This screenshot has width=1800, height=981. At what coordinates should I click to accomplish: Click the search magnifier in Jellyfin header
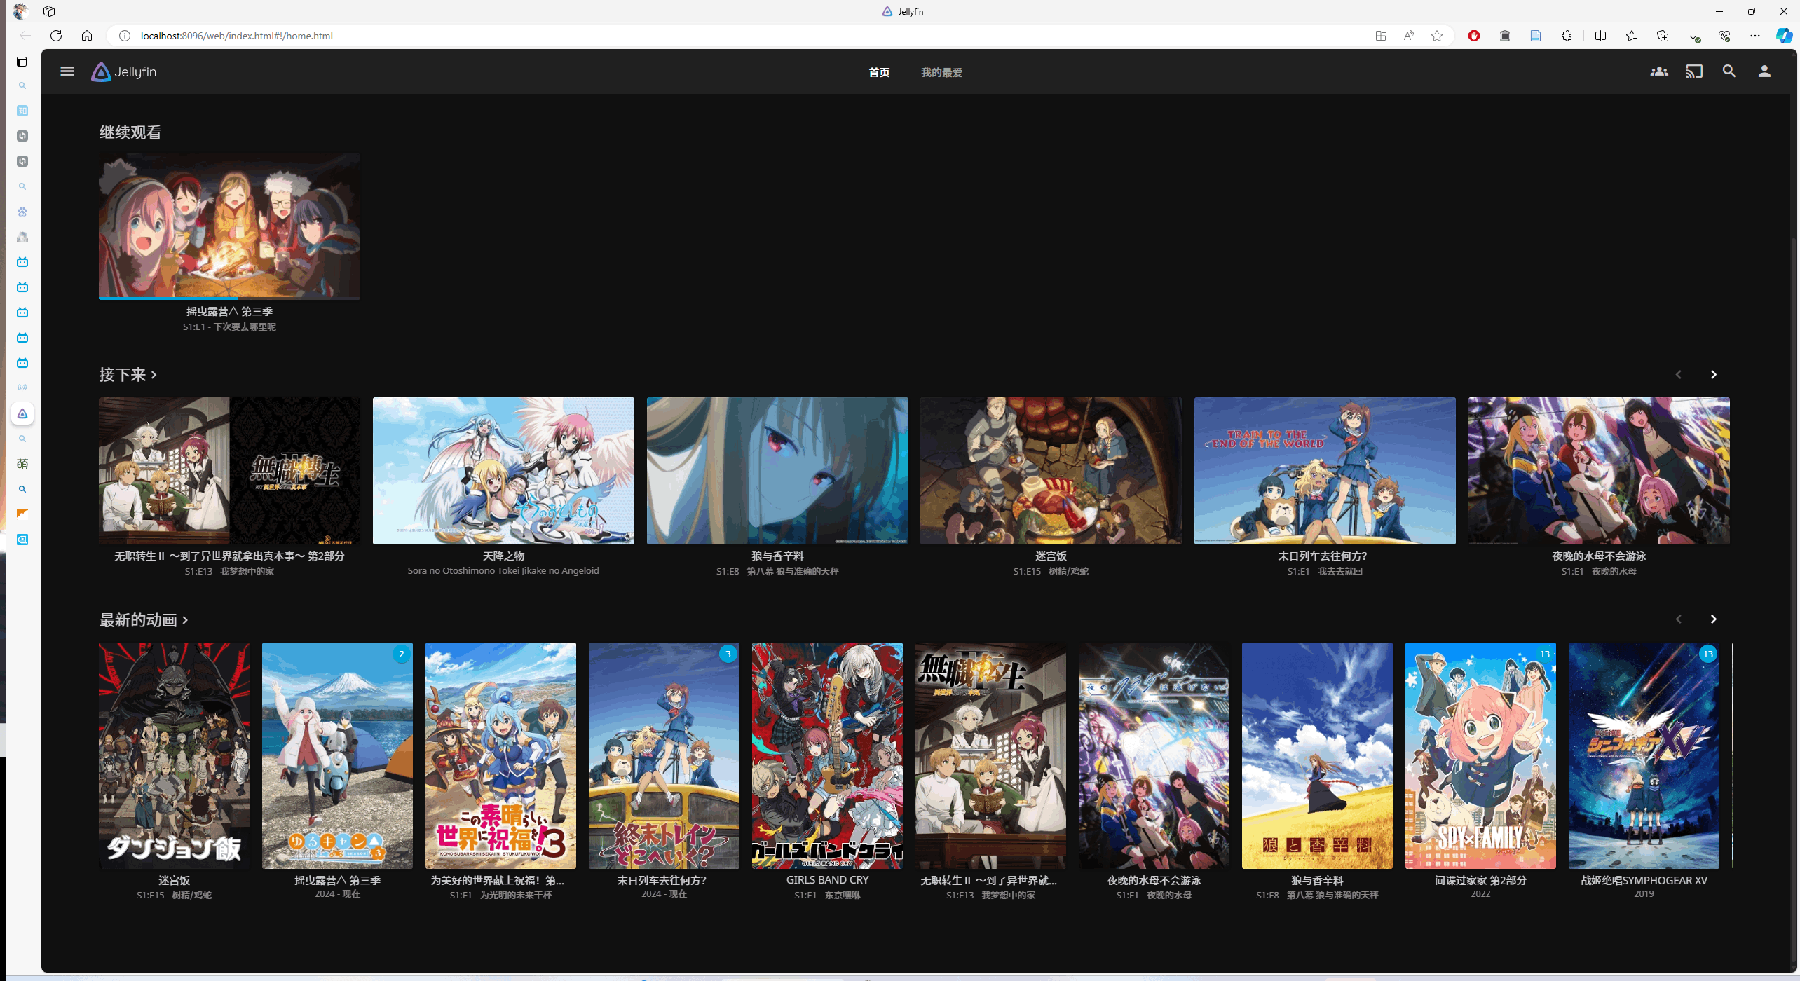click(1729, 71)
